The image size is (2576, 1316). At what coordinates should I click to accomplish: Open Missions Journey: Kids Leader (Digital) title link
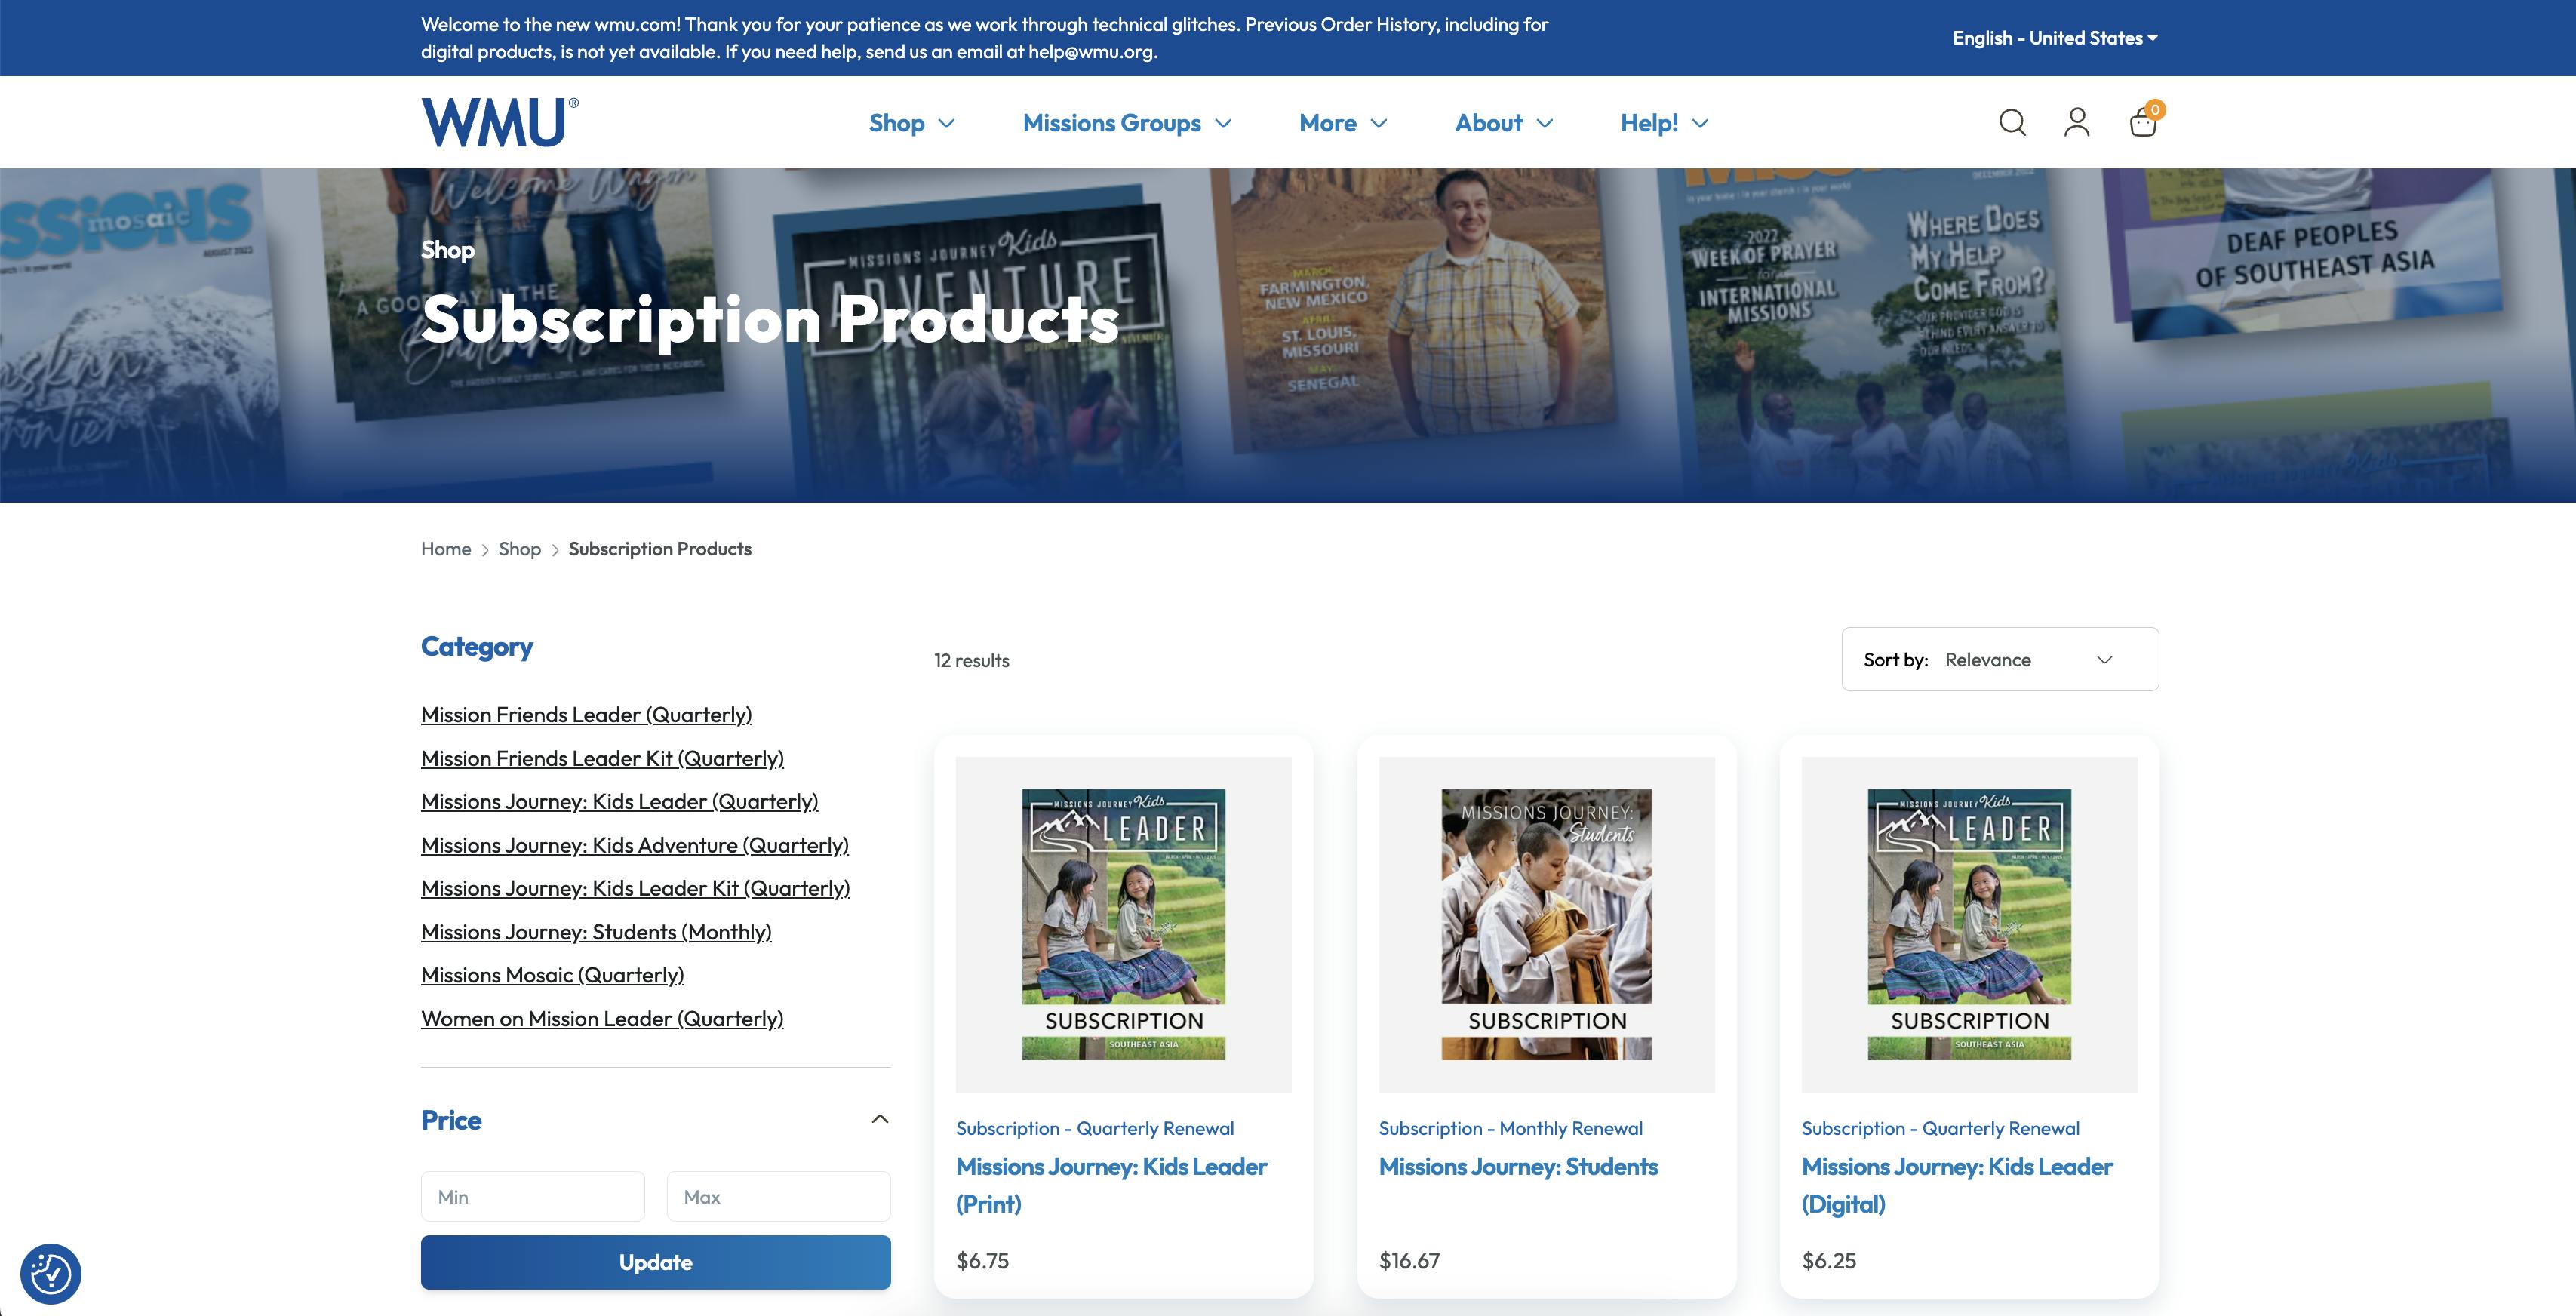[1957, 1185]
